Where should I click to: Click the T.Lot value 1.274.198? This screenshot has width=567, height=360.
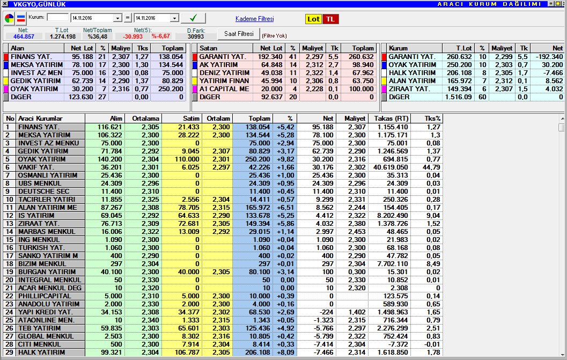63,36
